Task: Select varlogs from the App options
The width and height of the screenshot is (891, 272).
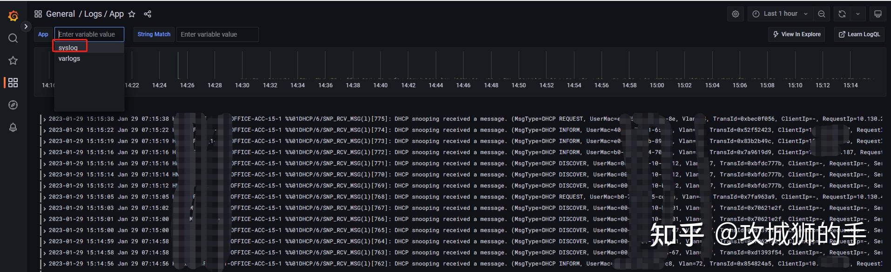Action: [69, 58]
